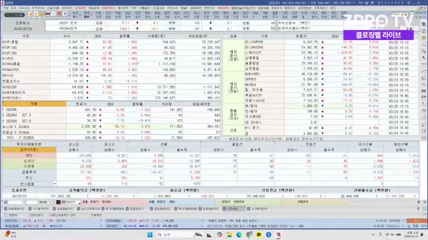Click the 국고채3년 bond yield row

[x=331, y=117]
